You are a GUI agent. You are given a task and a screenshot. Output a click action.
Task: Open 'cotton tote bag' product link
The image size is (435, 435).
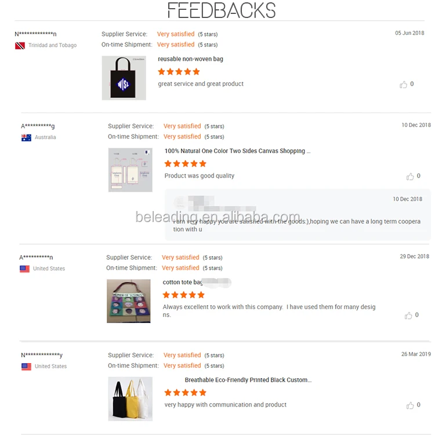click(183, 282)
